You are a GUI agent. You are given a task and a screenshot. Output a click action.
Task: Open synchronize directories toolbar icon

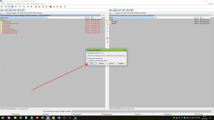[x=57, y=6]
